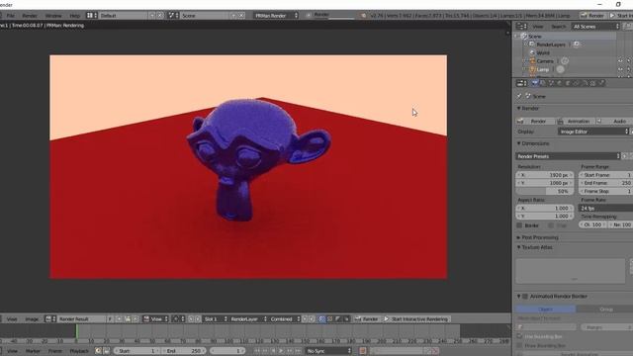Toggle selectability arrow for Camera
This screenshot has height=356, width=633.
click(x=629, y=61)
